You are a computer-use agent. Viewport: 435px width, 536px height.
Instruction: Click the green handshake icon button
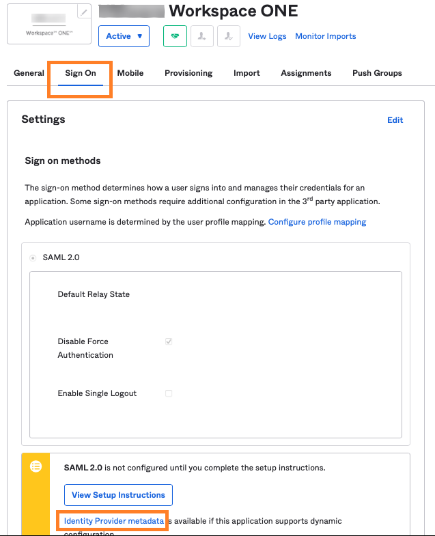coord(175,36)
